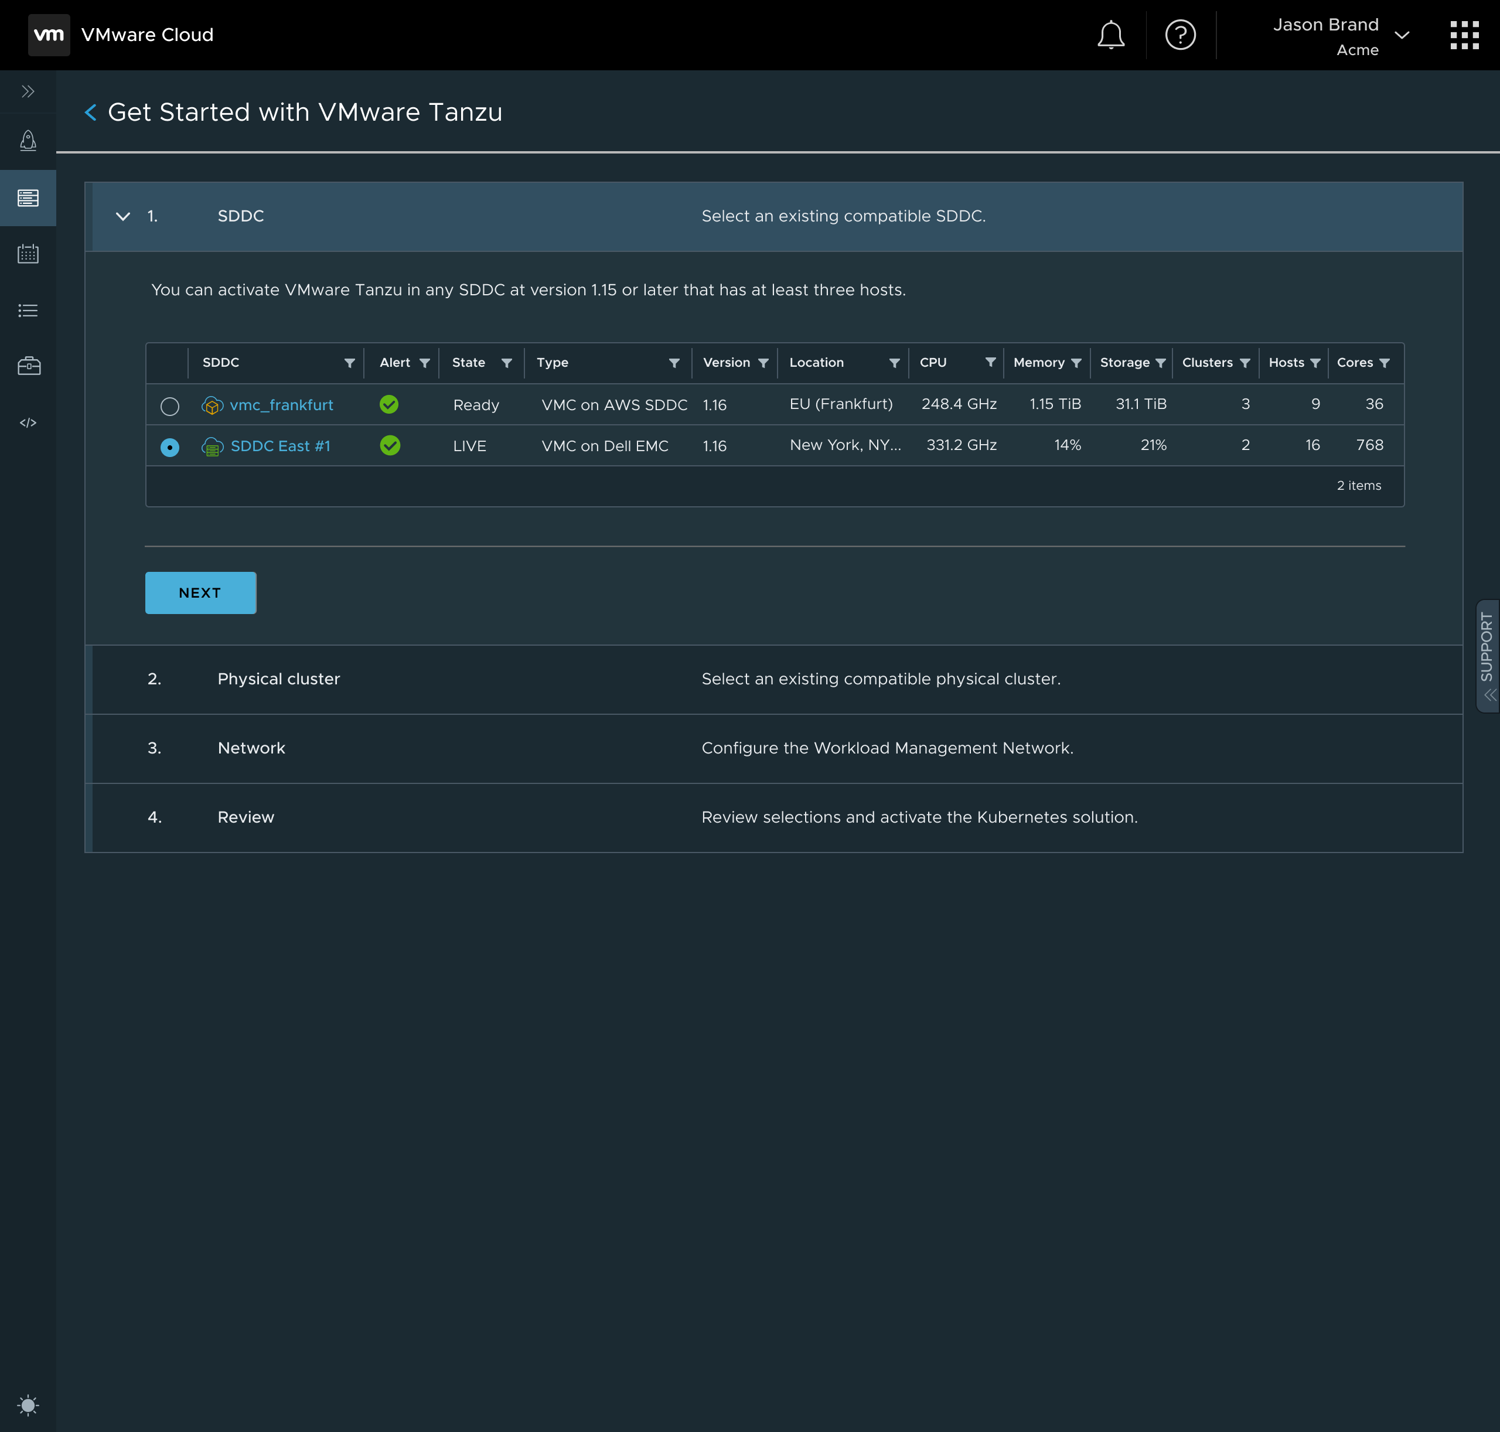The image size is (1500, 1432).
Task: Open the SDDC East #1 link
Action: (280, 446)
